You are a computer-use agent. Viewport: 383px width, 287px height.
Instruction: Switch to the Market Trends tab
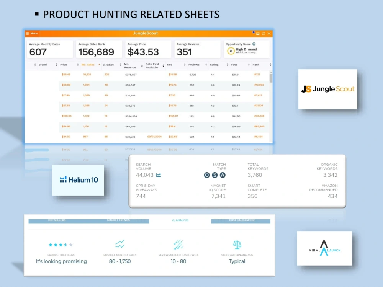click(x=118, y=220)
